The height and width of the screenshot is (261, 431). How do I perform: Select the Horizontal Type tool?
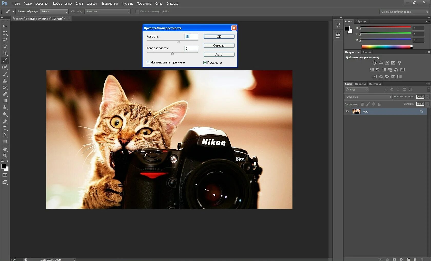click(5, 128)
